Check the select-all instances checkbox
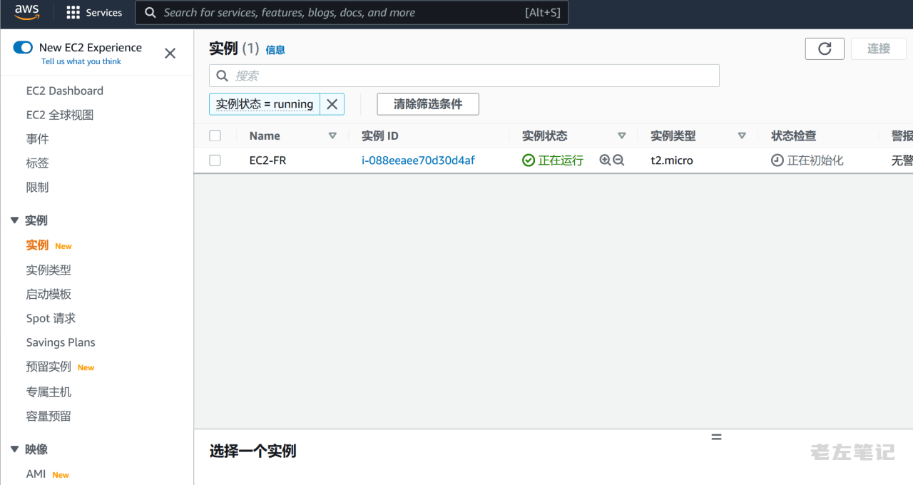Screen dimensions: 913x485 [x=215, y=136]
